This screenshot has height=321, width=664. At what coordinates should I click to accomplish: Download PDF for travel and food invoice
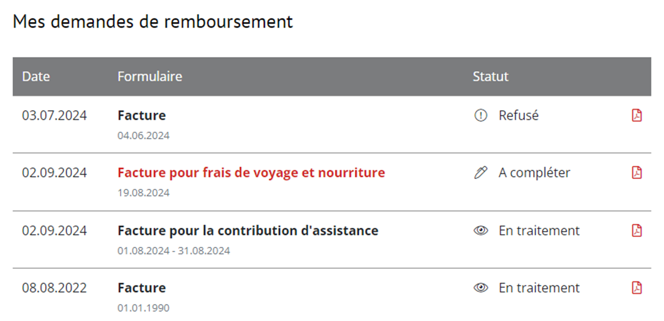pos(636,173)
